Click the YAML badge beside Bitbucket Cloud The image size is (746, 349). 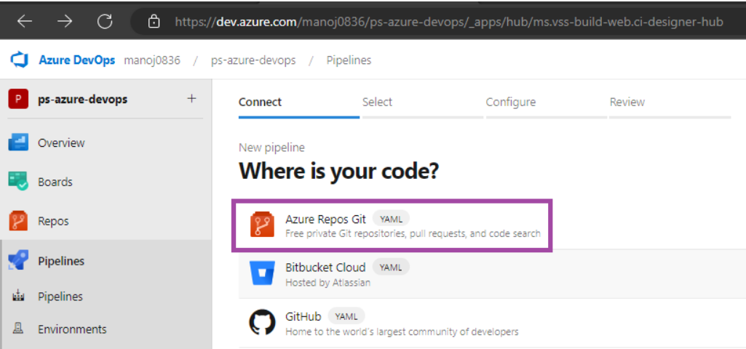(391, 268)
